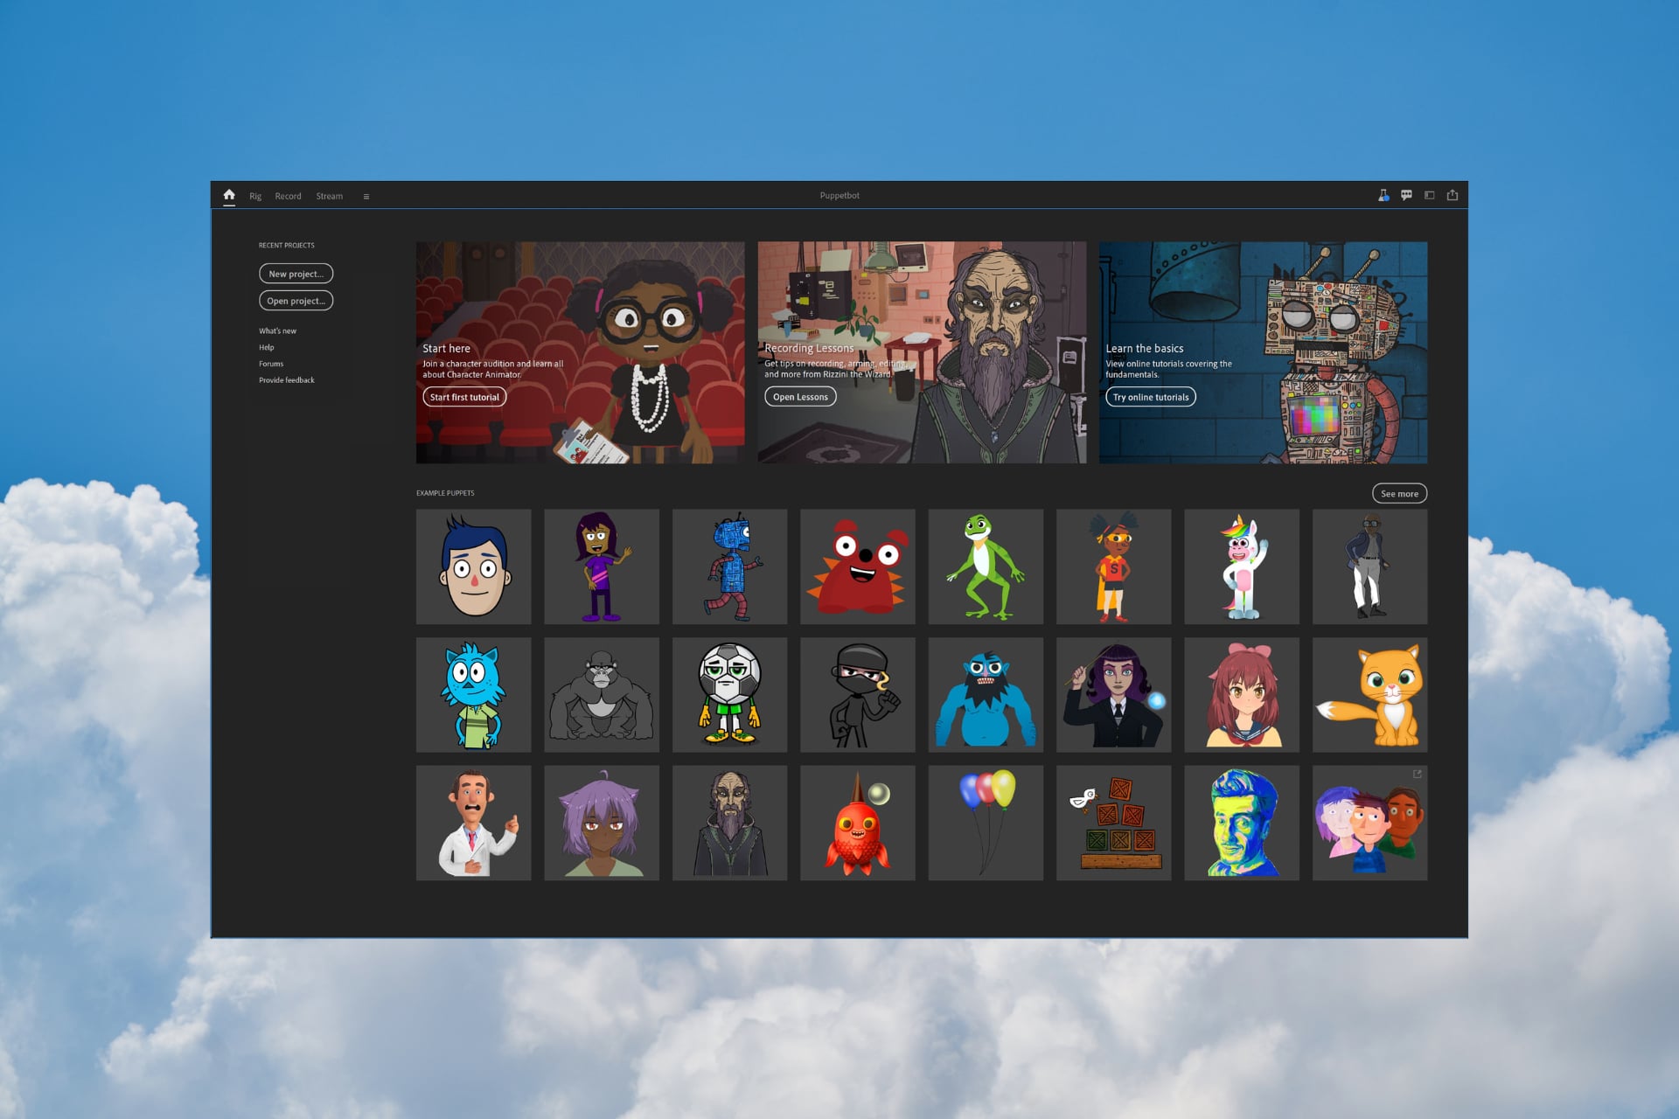Open the beta flask icon
This screenshot has width=1679, height=1119.
(x=1383, y=196)
